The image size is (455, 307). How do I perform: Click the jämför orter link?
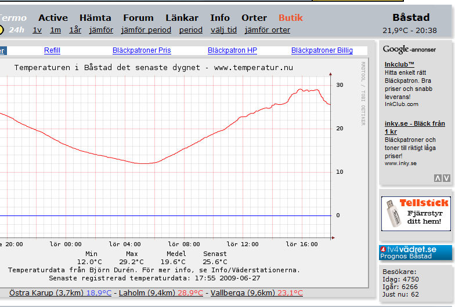pyautogui.click(x=267, y=30)
